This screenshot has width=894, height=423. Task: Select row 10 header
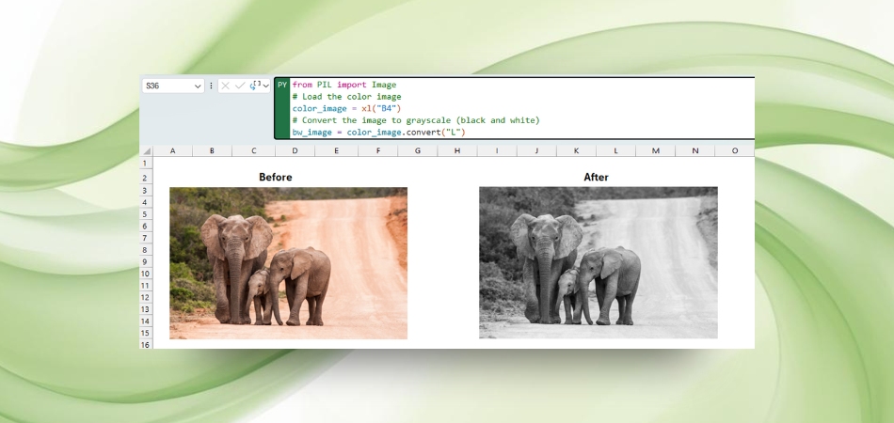click(146, 274)
